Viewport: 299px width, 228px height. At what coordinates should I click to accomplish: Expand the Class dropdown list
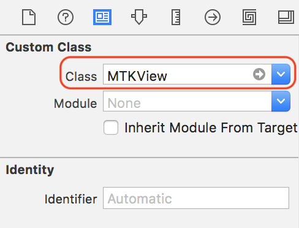tap(281, 74)
